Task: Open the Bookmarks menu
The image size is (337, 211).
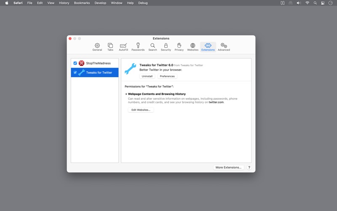Action: (x=82, y=3)
